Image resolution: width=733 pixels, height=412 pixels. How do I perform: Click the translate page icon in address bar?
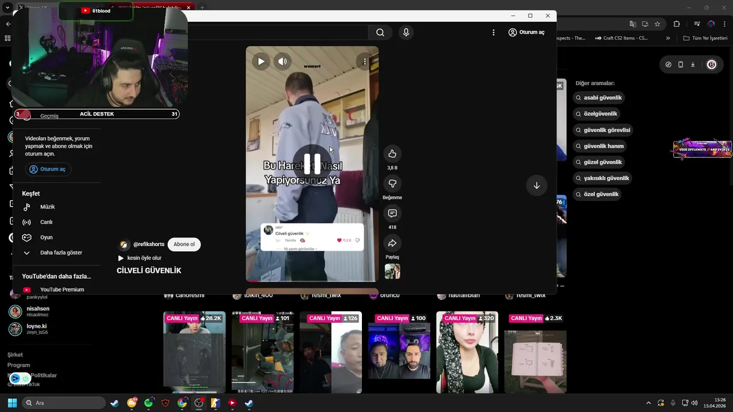point(633,24)
